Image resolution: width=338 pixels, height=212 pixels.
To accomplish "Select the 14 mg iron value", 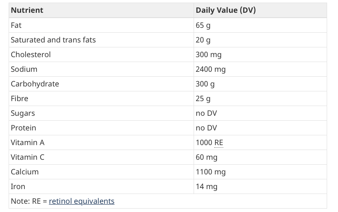I will (206, 186).
